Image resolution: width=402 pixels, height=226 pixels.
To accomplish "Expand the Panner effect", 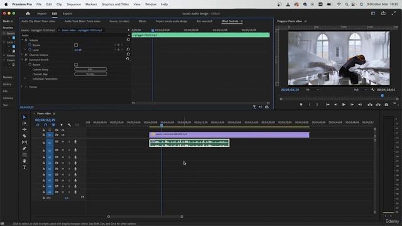I will coord(23,87).
